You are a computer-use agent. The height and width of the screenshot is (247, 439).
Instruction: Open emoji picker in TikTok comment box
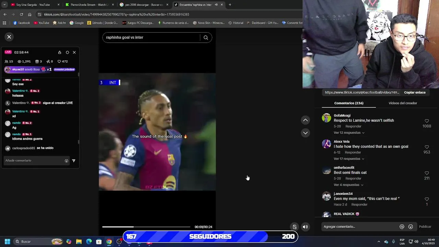tap(411, 227)
